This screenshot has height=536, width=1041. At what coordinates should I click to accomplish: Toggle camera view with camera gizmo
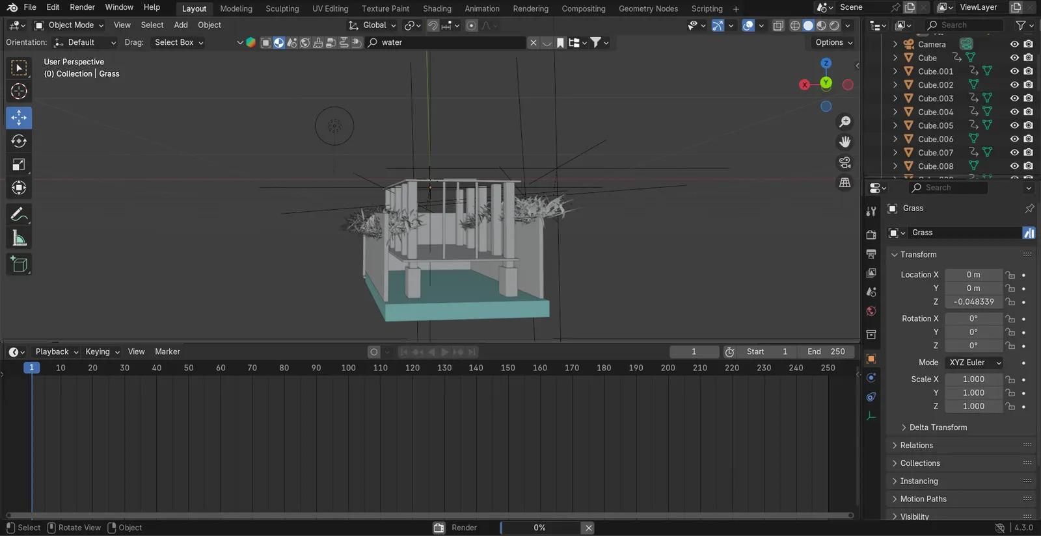click(845, 162)
